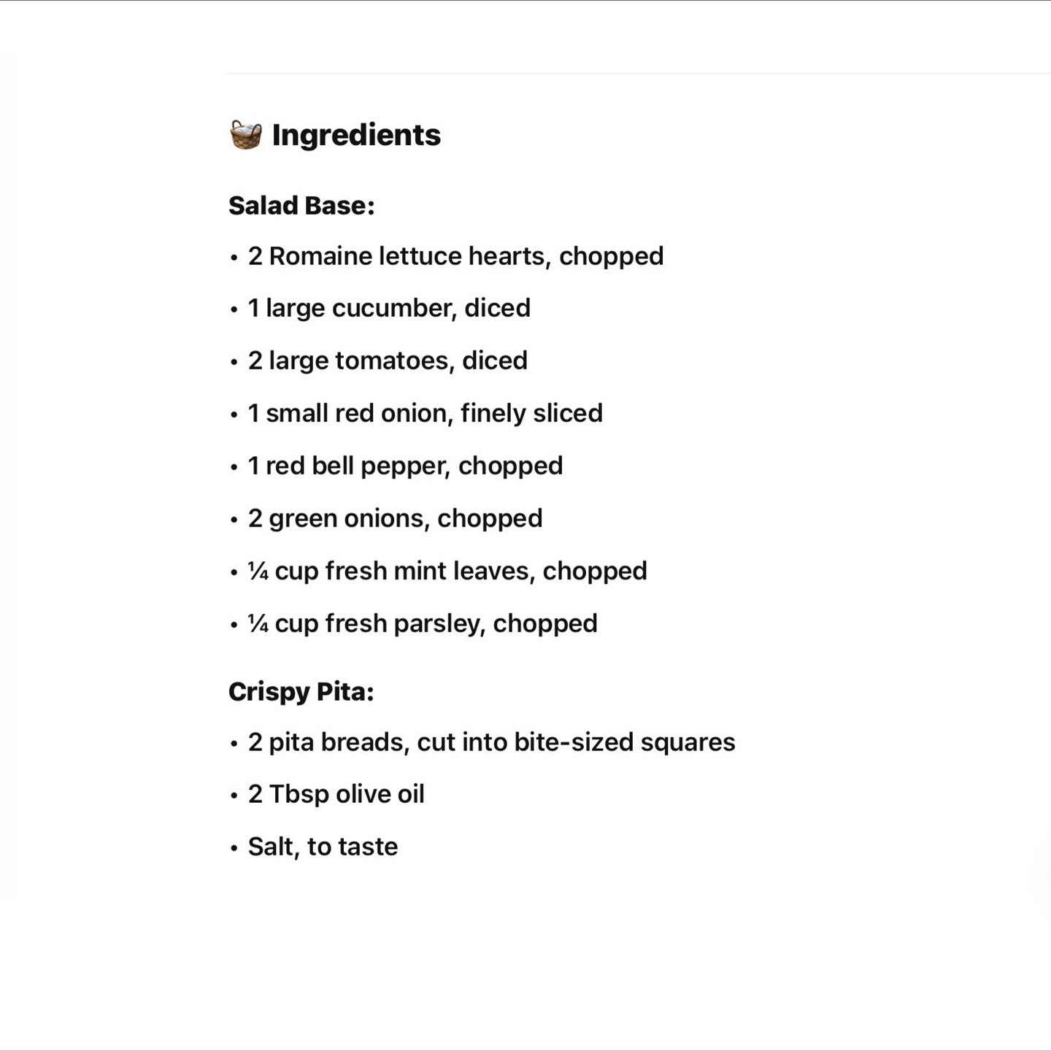Click the bullet before Salt, to taste
Screen dimensions: 1051x1051
click(234, 848)
